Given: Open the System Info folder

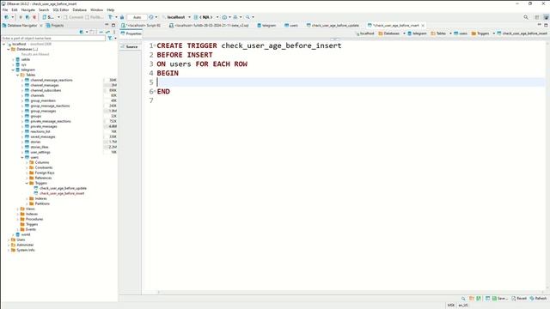Looking at the screenshot, I should [25, 250].
